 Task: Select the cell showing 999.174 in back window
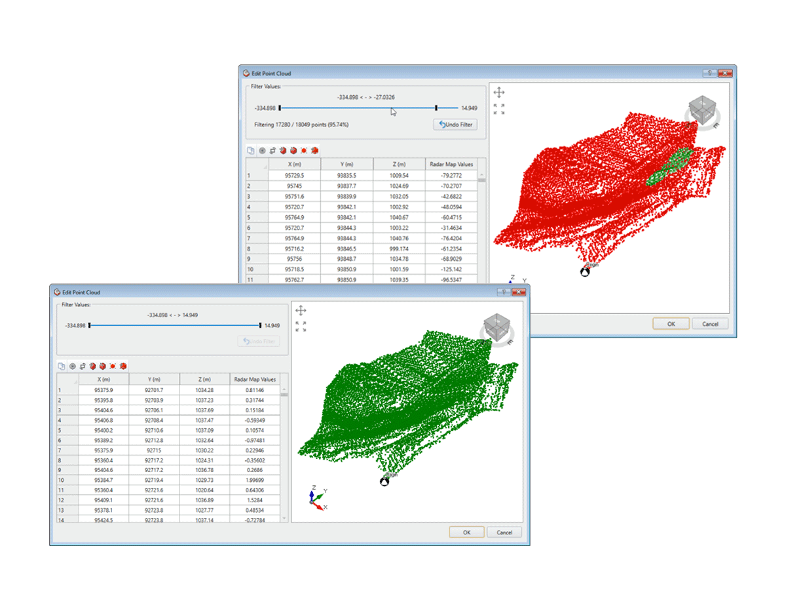[399, 248]
